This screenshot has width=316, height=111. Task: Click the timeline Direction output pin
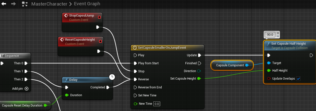click(199, 71)
